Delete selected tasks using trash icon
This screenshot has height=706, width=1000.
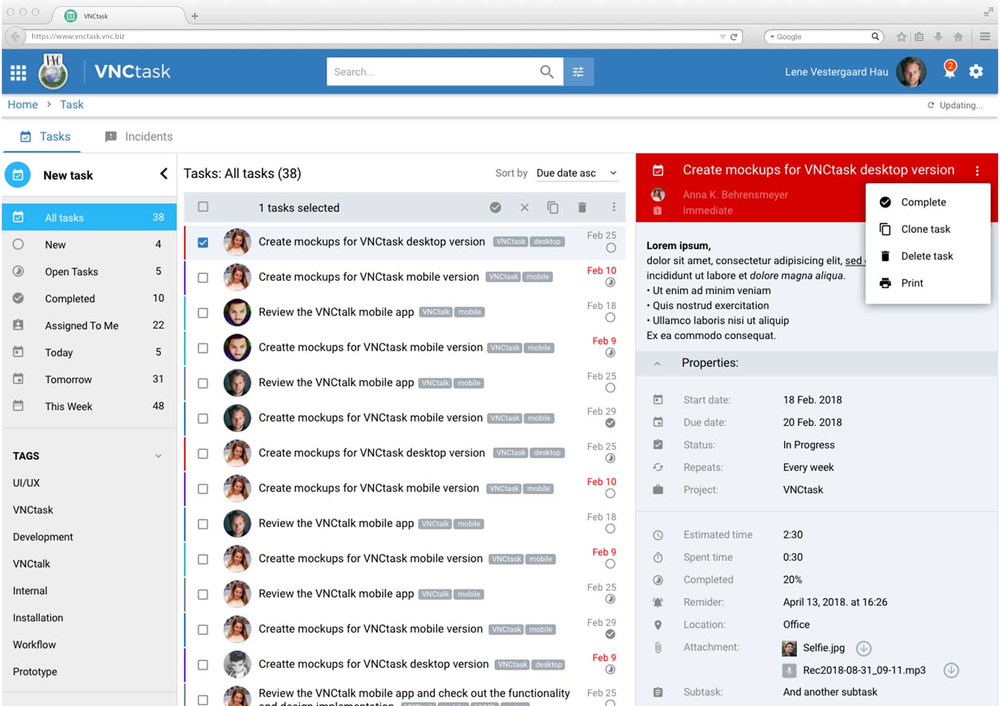point(582,208)
